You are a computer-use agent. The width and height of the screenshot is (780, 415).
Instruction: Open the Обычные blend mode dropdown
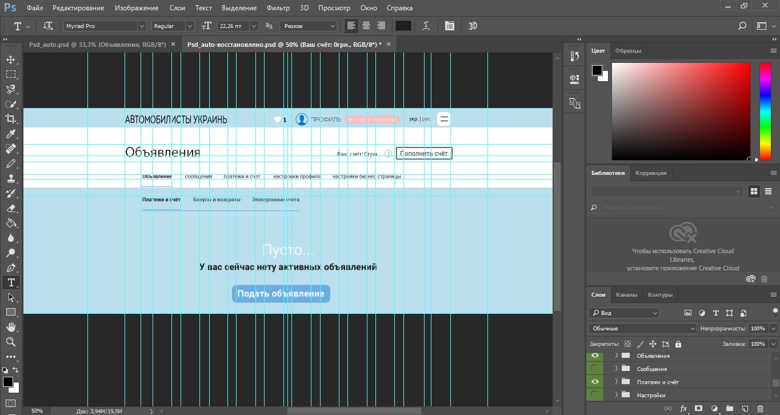642,329
